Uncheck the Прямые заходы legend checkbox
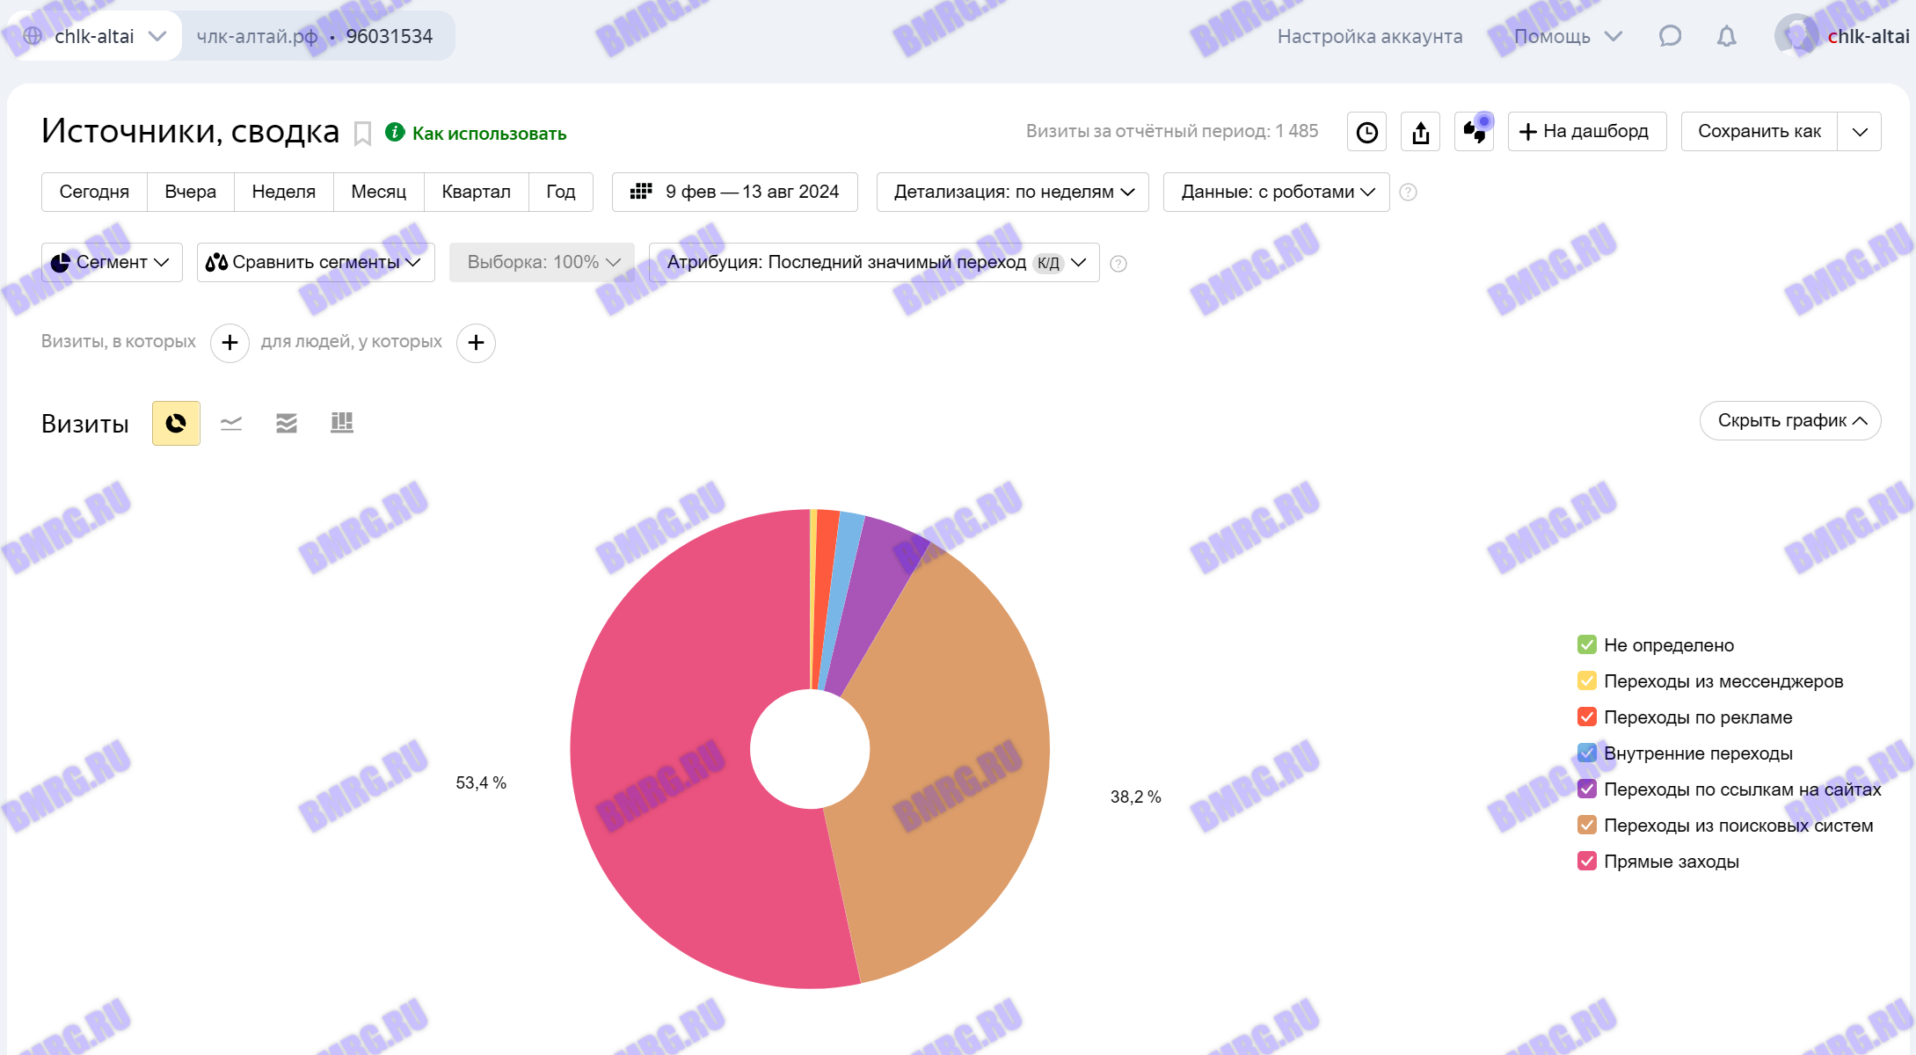Screen dimensions: 1916x1055 [1587, 862]
